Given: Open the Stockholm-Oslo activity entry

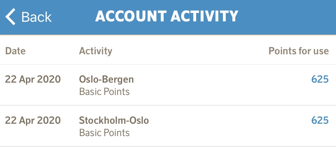Looking at the screenshot, I should click(168, 126).
